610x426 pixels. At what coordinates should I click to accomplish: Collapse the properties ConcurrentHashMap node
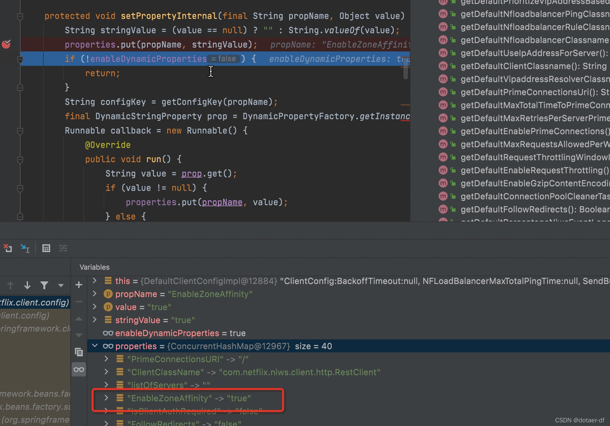94,346
